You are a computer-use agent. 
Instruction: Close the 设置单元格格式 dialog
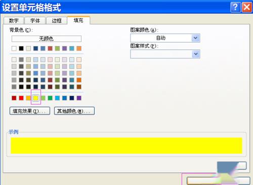pyautogui.click(x=247, y=7)
